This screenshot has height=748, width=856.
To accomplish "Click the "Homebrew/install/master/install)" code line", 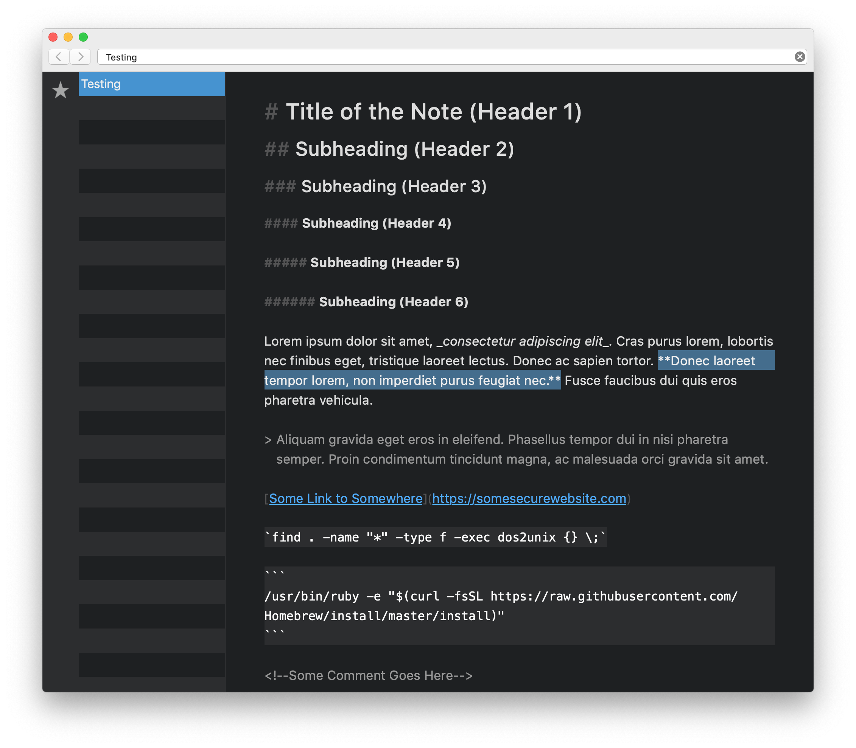I will tap(384, 616).
